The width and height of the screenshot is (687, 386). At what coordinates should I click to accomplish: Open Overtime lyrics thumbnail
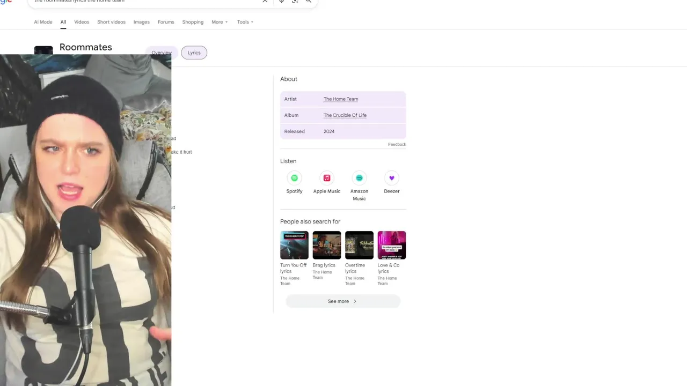pyautogui.click(x=359, y=245)
